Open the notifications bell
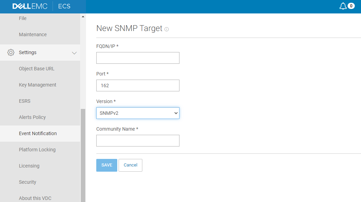The image size is (361, 202). 343,6
